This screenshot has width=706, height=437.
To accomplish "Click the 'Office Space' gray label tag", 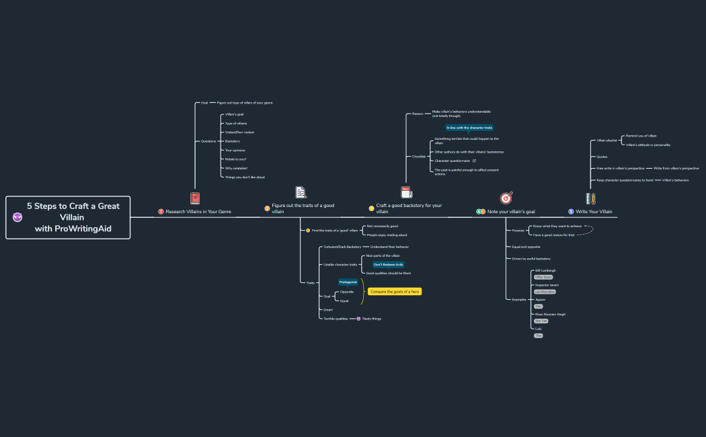I will click(543, 277).
